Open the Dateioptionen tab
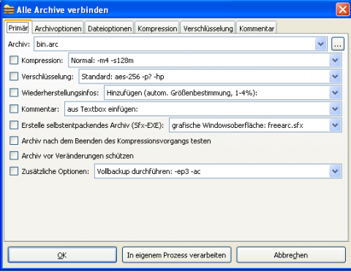 coord(110,29)
